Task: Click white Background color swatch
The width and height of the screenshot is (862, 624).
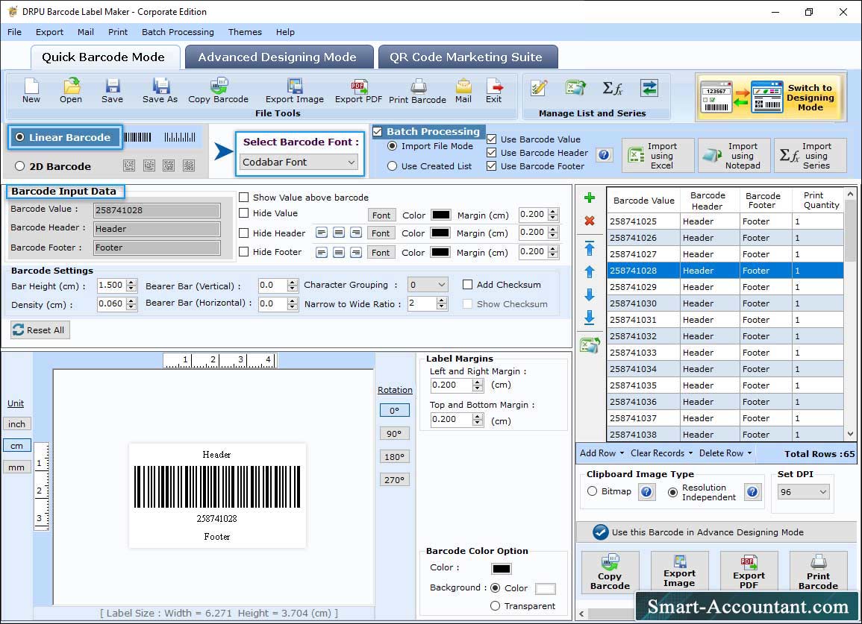Action: click(x=545, y=589)
